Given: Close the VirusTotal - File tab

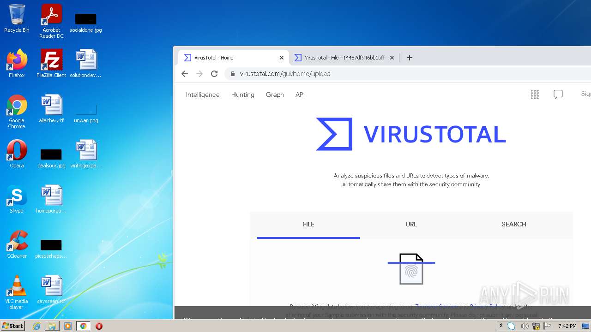Looking at the screenshot, I should [x=392, y=58].
